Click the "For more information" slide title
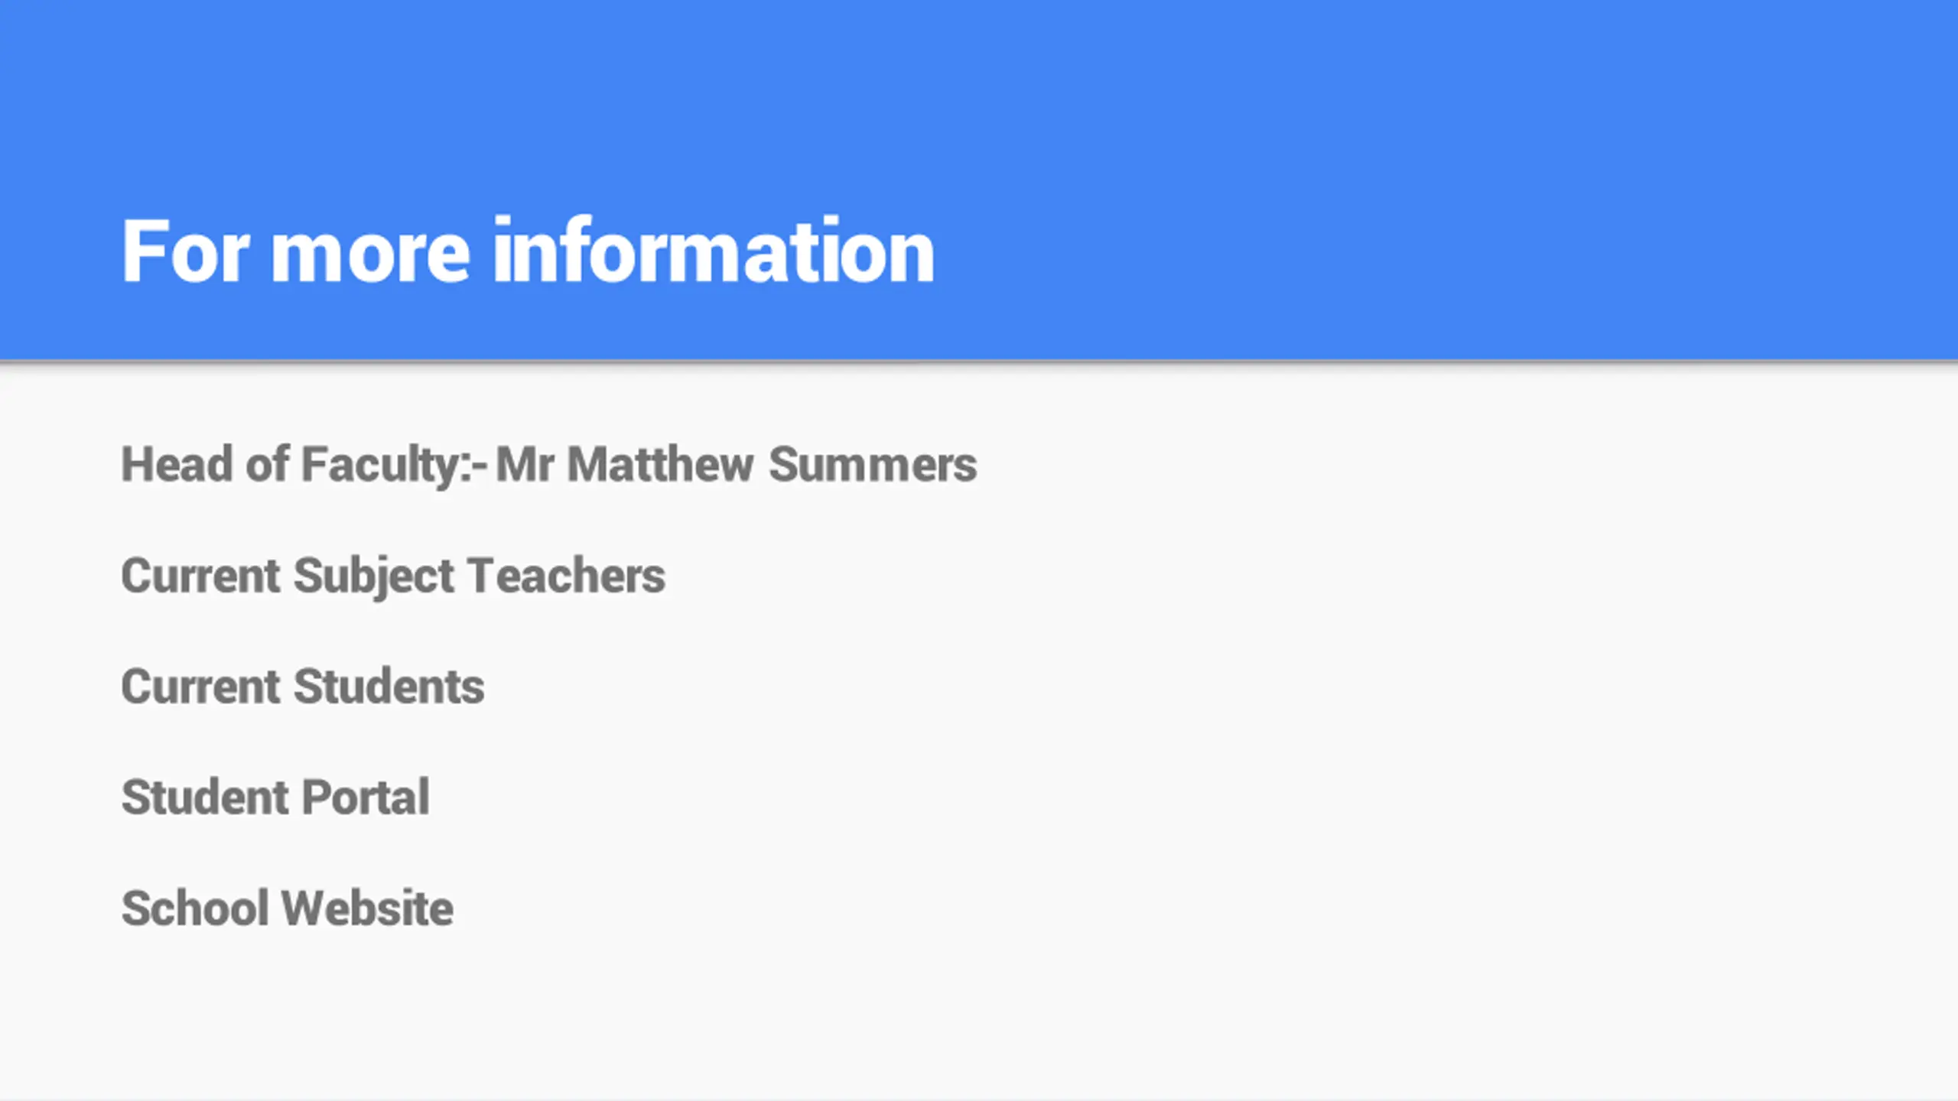Viewport: 1958px width, 1101px height. (x=528, y=251)
